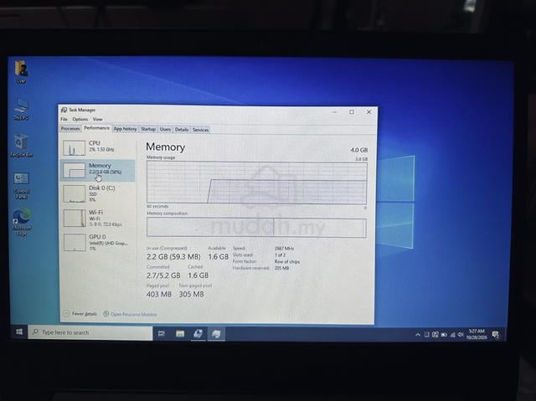
Task: Open File Explorer from the taskbar
Action: pyautogui.click(x=180, y=334)
